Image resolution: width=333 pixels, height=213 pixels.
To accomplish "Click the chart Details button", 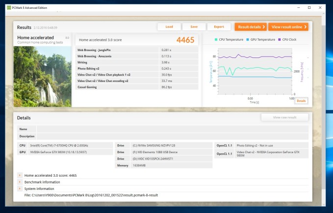I will tap(301, 101).
